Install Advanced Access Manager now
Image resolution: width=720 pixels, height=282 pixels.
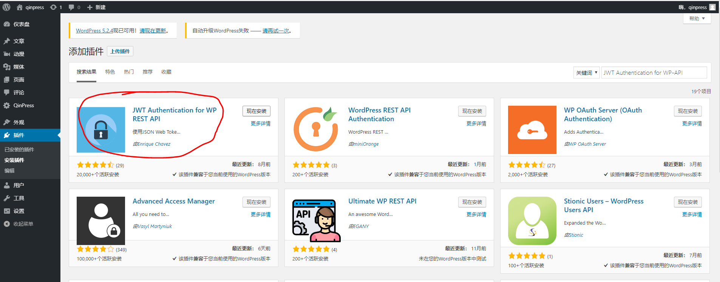[x=256, y=202]
